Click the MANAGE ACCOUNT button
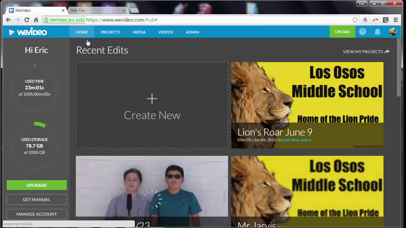406x228 pixels. (x=37, y=214)
